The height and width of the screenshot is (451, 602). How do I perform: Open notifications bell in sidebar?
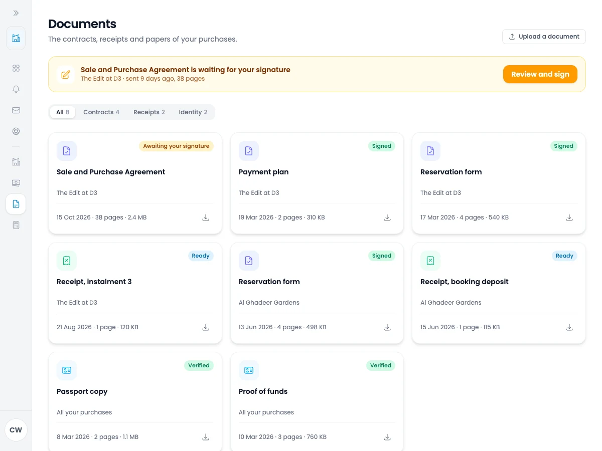(16, 89)
